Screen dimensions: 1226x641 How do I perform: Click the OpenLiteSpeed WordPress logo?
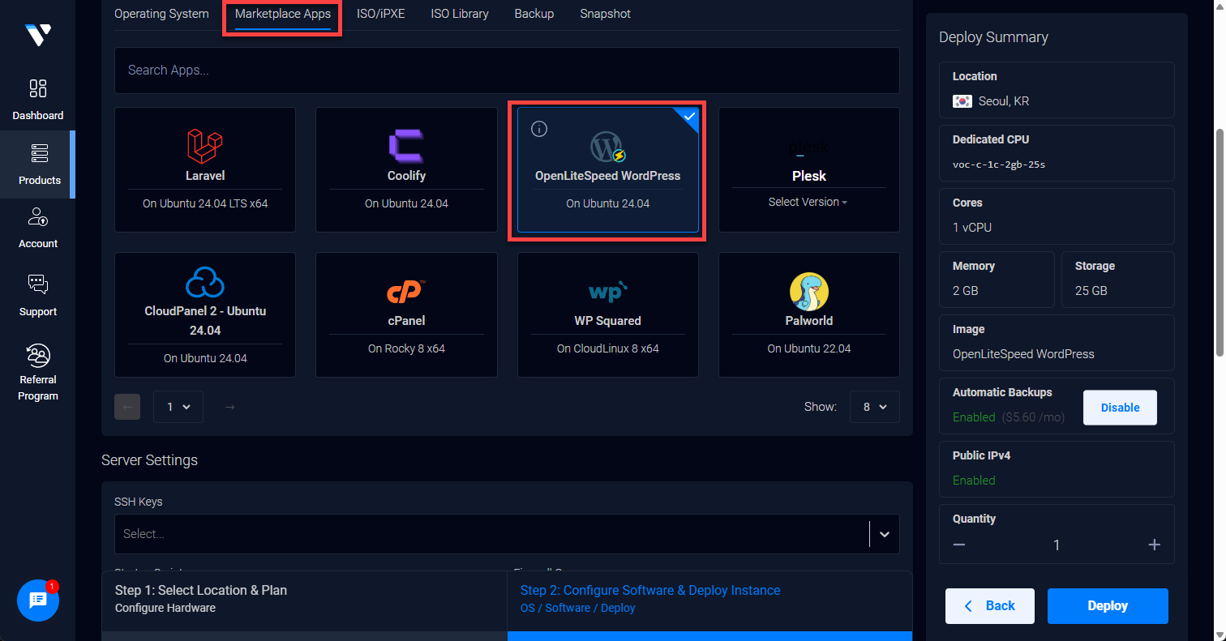(608, 147)
